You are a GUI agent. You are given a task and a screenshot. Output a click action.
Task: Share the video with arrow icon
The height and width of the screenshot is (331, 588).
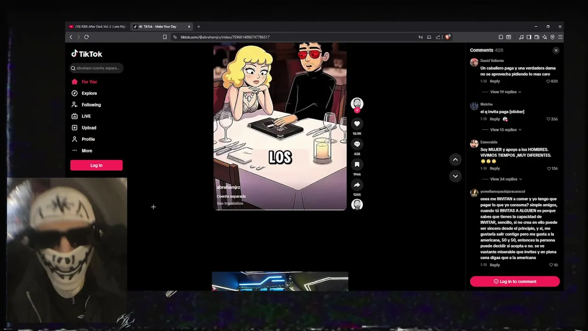(357, 185)
